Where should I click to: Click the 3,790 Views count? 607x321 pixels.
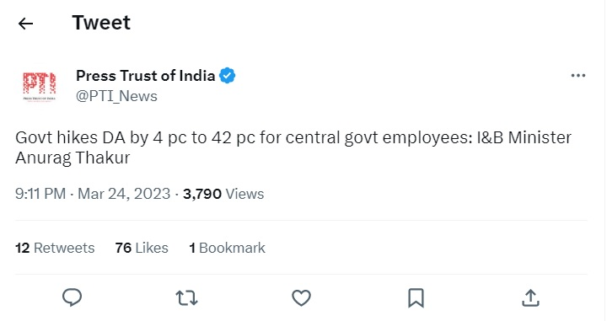[223, 194]
